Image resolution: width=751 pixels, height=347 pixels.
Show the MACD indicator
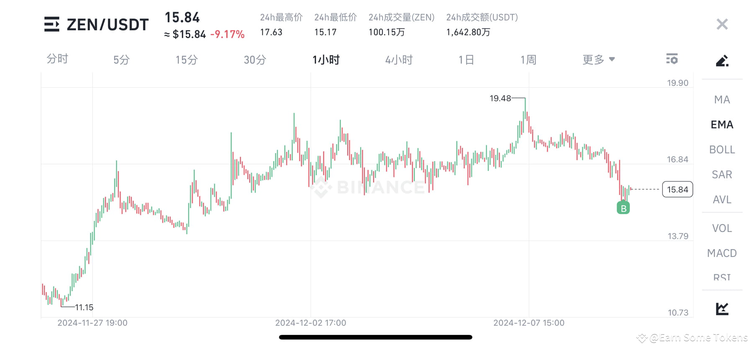[x=721, y=253]
